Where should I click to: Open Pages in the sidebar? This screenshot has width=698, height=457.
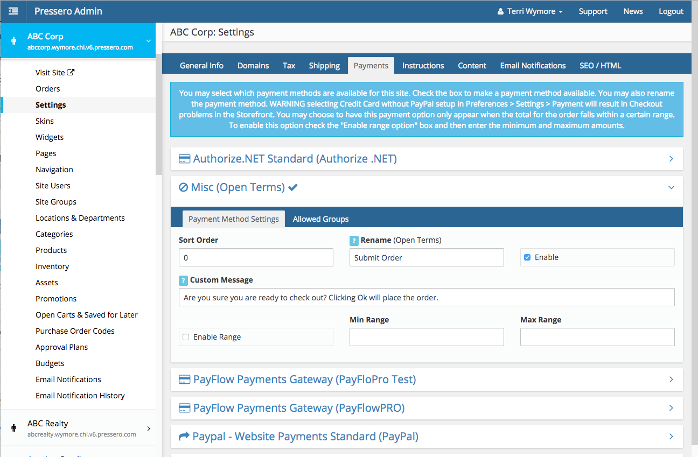click(46, 153)
